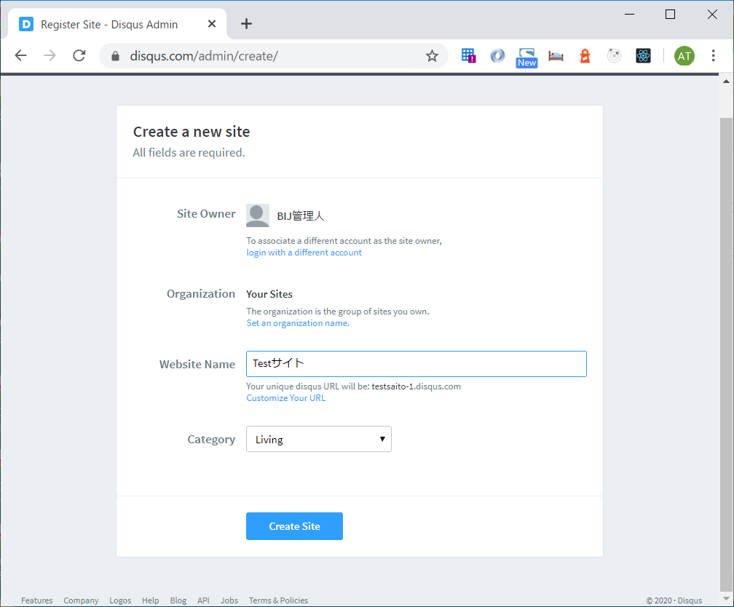Close the Register Site tab

212,24
